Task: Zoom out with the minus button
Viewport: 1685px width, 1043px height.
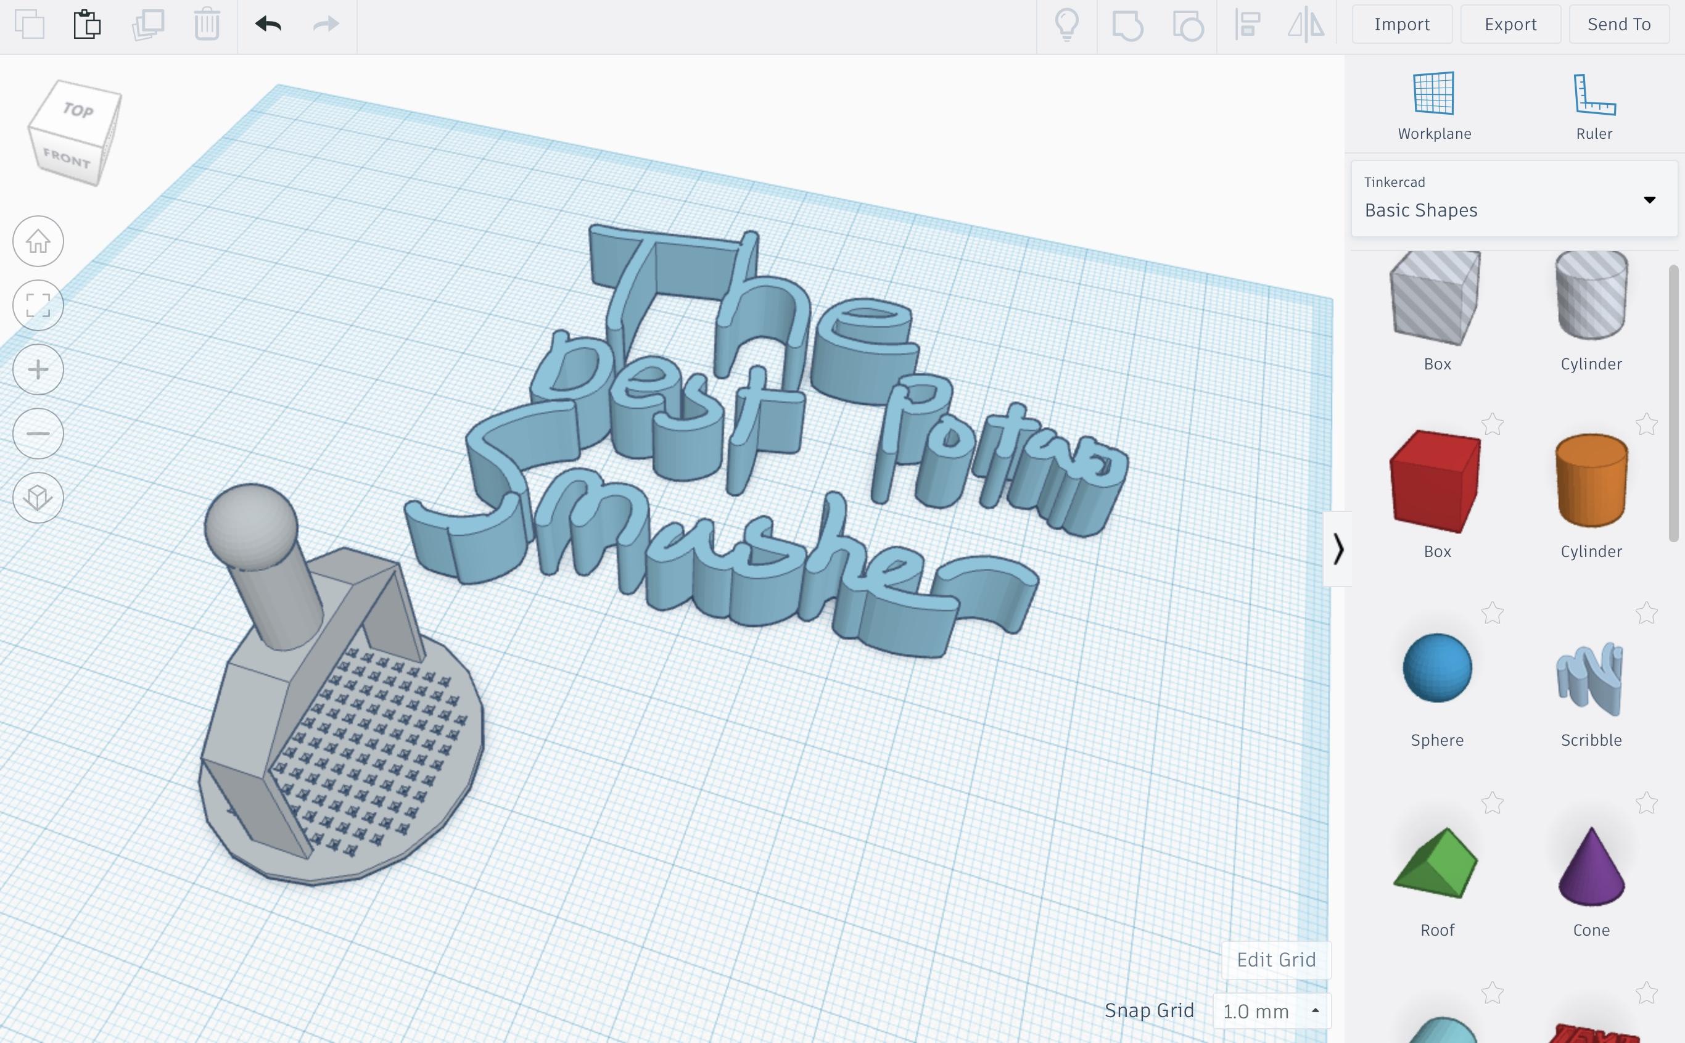Action: click(38, 433)
